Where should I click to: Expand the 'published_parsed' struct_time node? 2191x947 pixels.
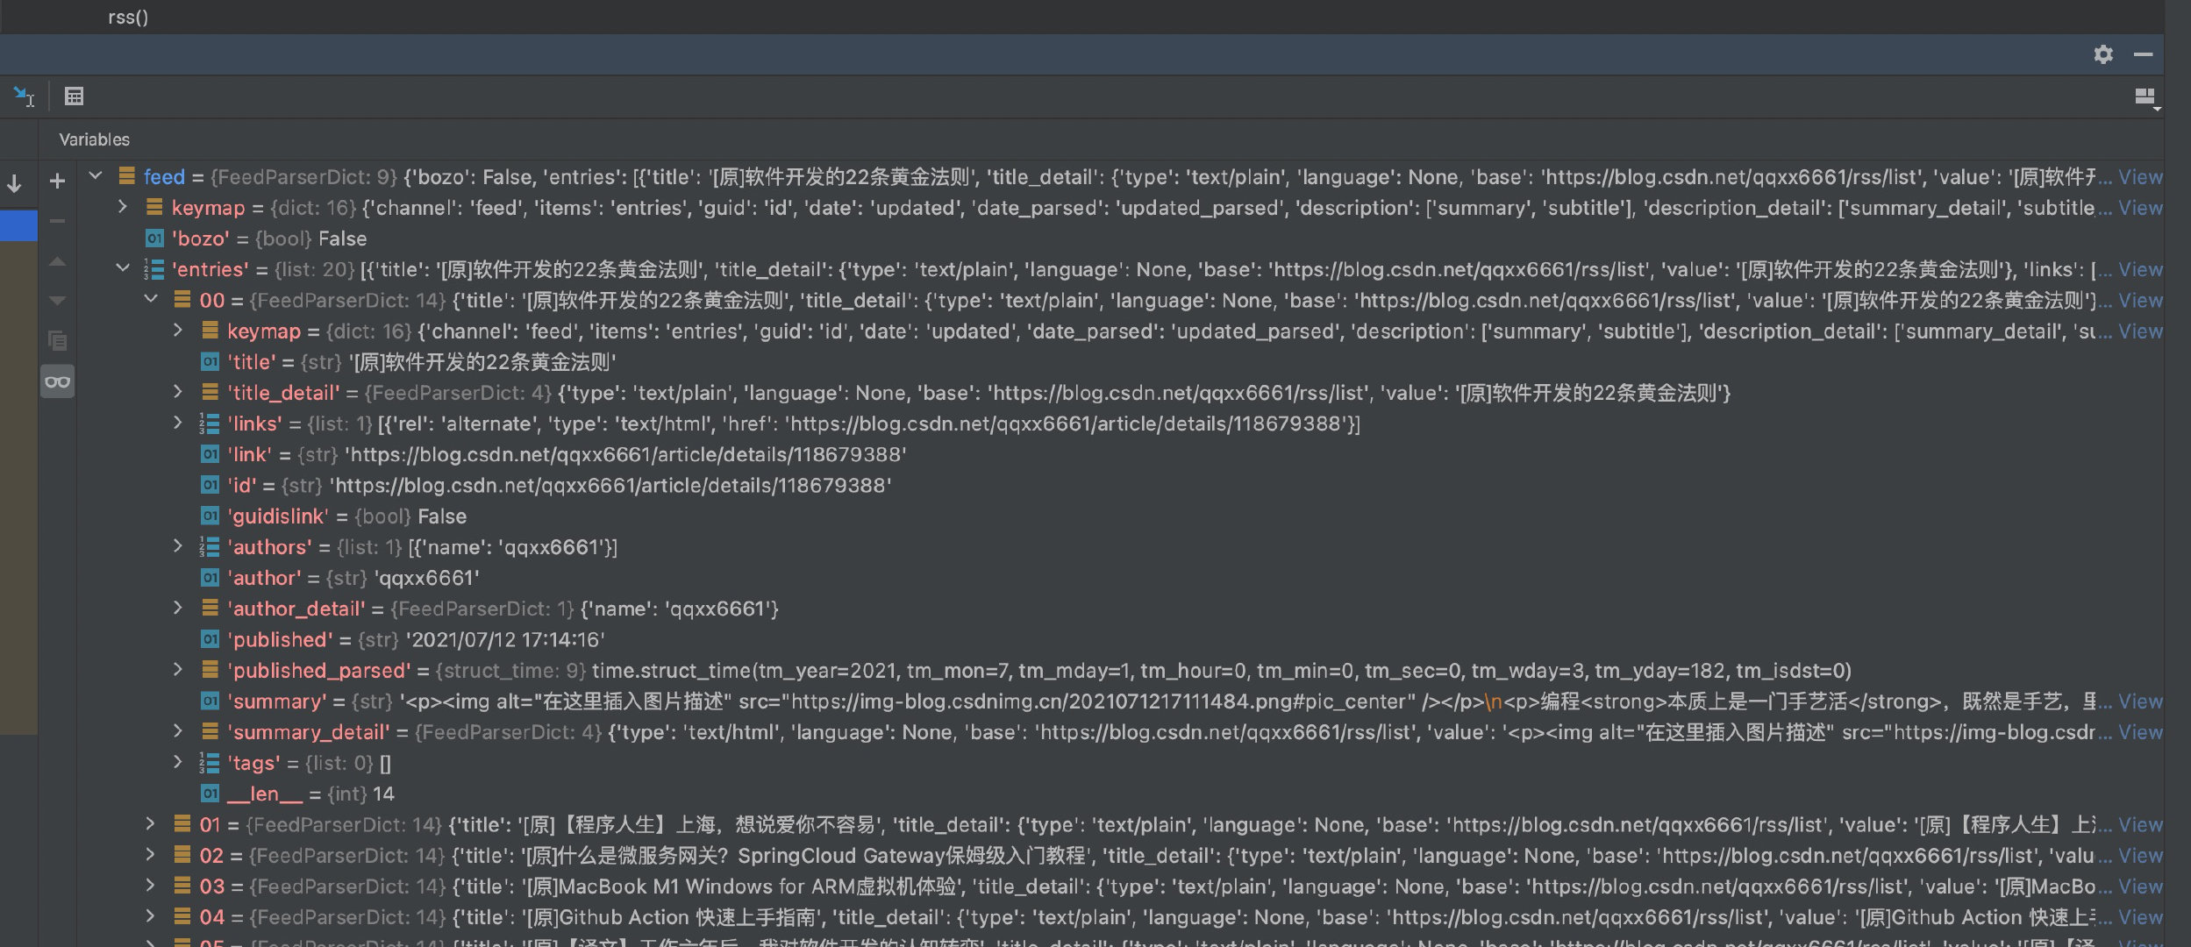[178, 670]
